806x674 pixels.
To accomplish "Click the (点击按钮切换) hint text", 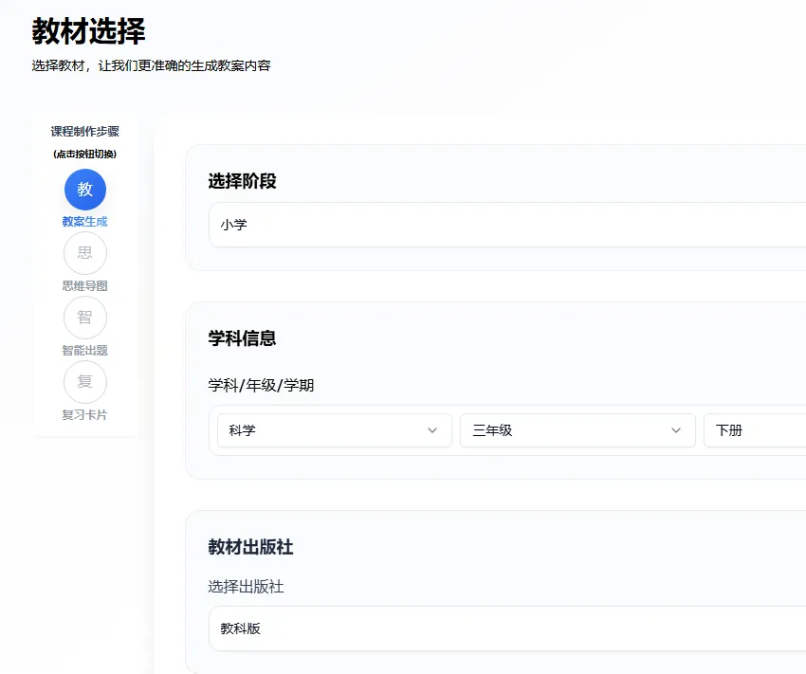I will (84, 155).
